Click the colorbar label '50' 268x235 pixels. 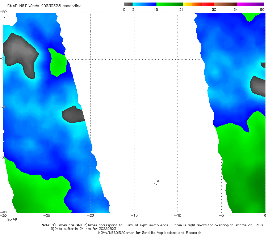[214, 9]
